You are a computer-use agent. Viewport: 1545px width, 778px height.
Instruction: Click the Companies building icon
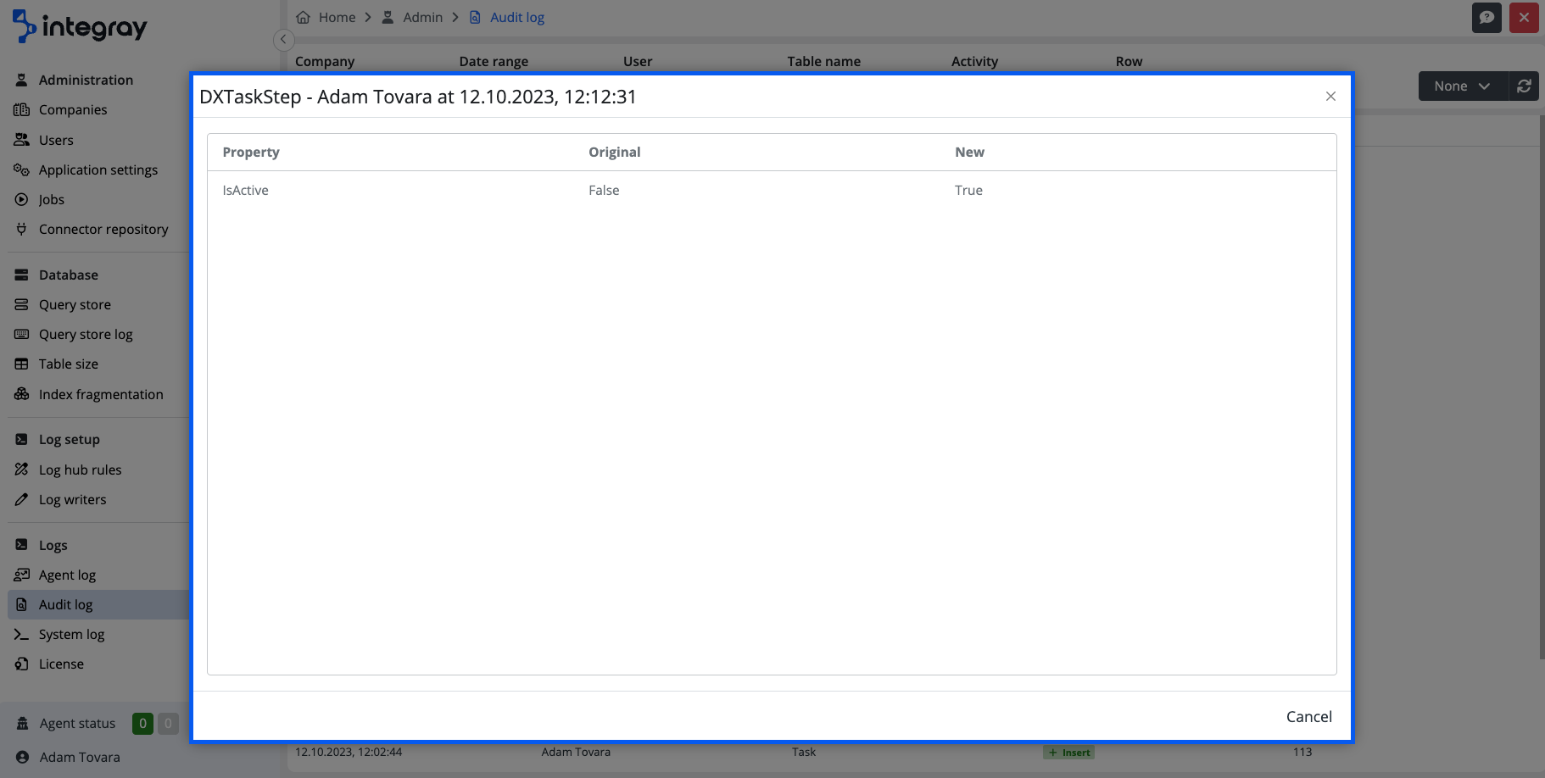(x=21, y=109)
